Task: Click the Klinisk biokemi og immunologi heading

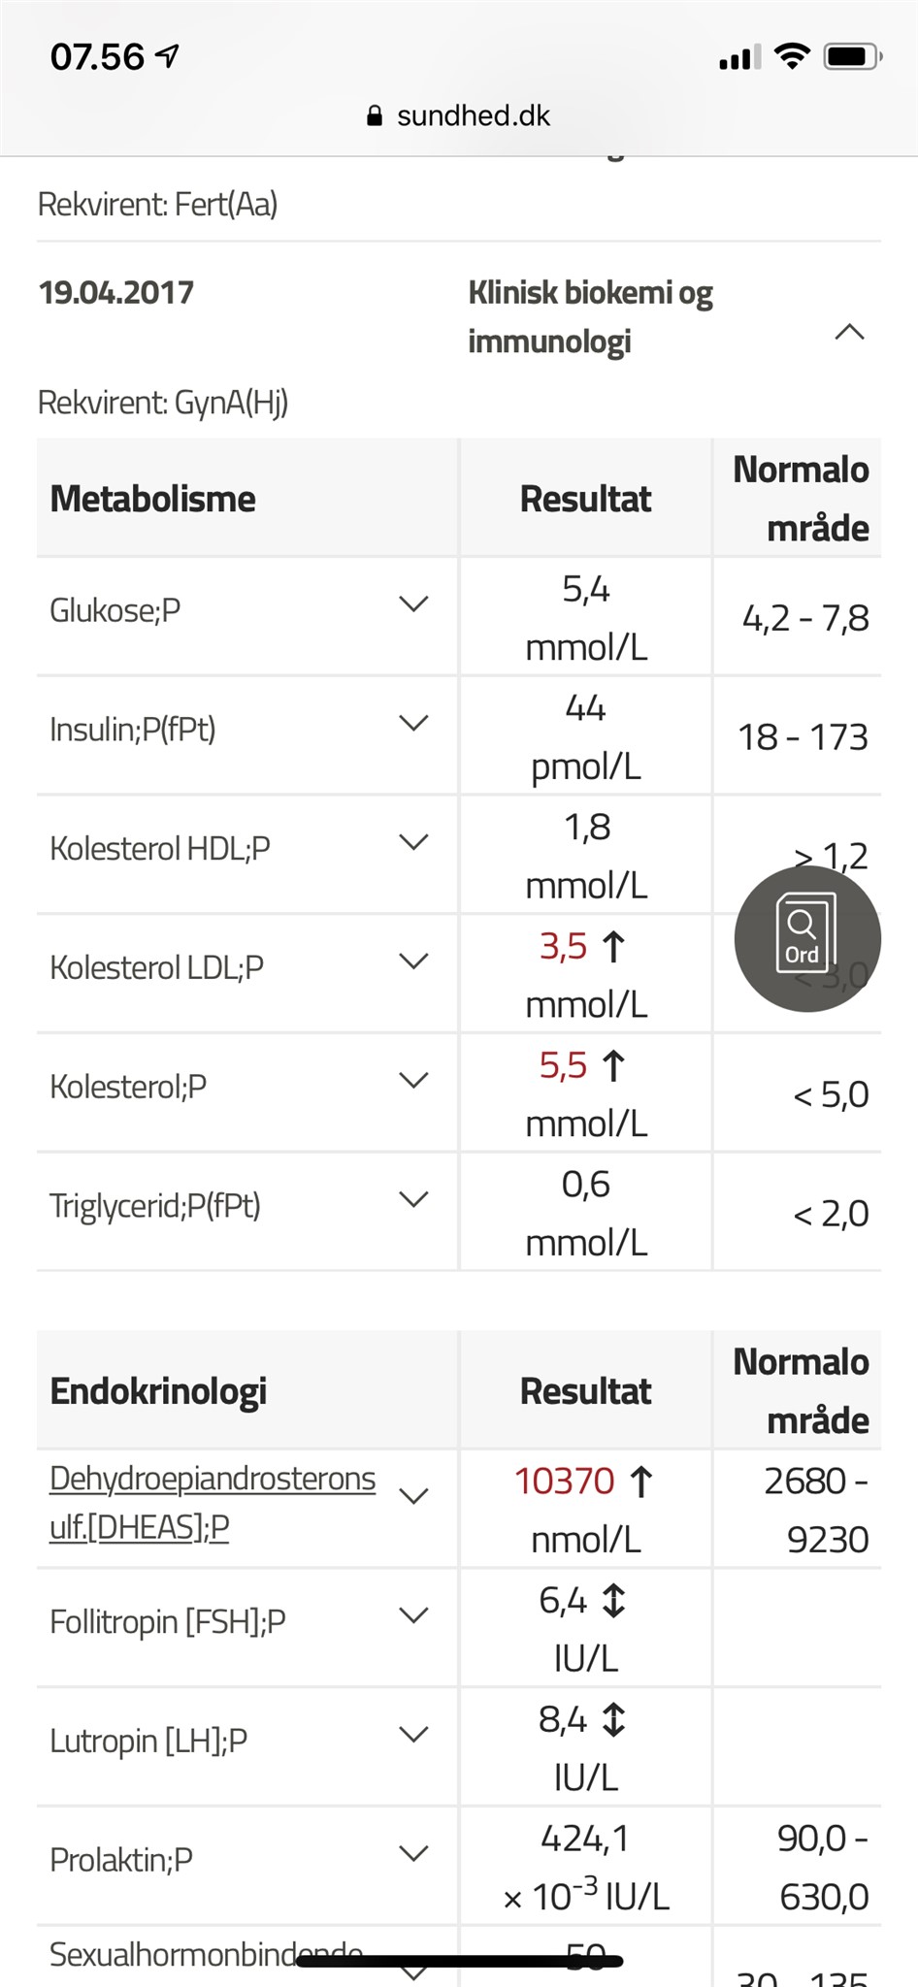Action: point(590,316)
